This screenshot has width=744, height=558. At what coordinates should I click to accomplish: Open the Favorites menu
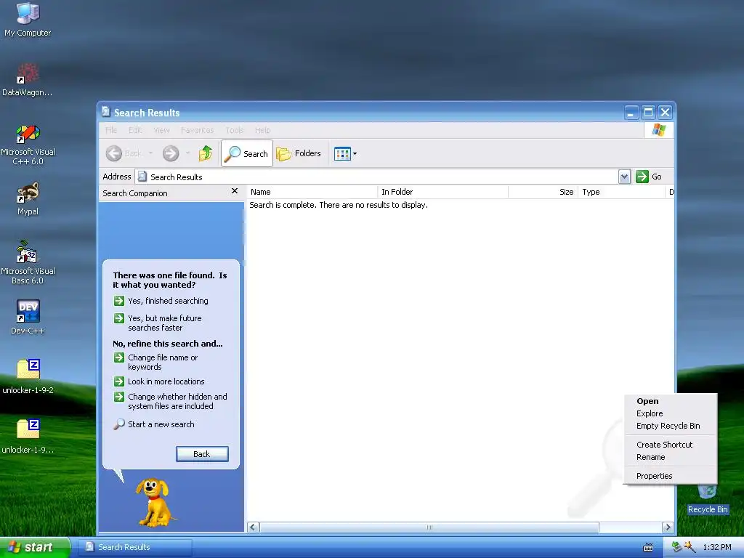pos(198,130)
